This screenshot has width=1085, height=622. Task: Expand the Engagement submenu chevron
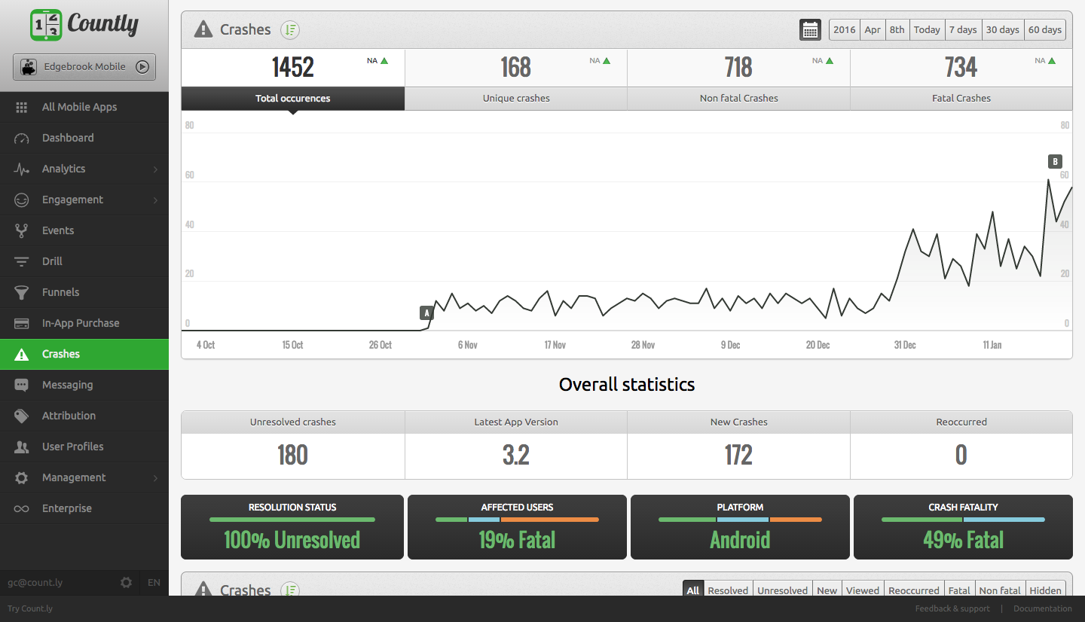[x=155, y=200]
